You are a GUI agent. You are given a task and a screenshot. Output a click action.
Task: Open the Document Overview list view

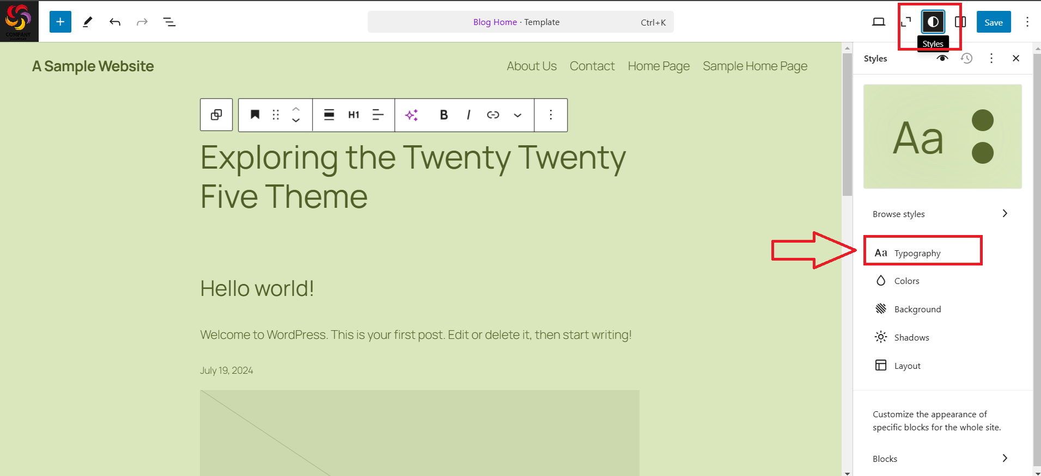[x=169, y=22]
